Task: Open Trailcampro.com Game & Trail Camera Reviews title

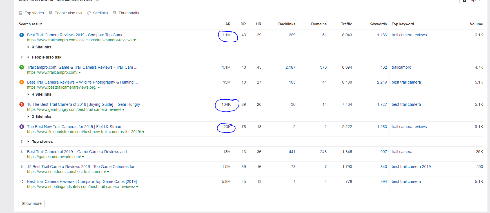Action: point(82,67)
